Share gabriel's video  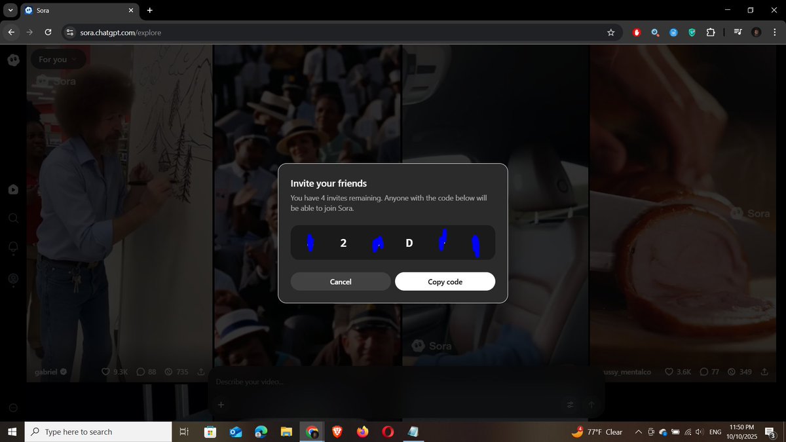201,372
